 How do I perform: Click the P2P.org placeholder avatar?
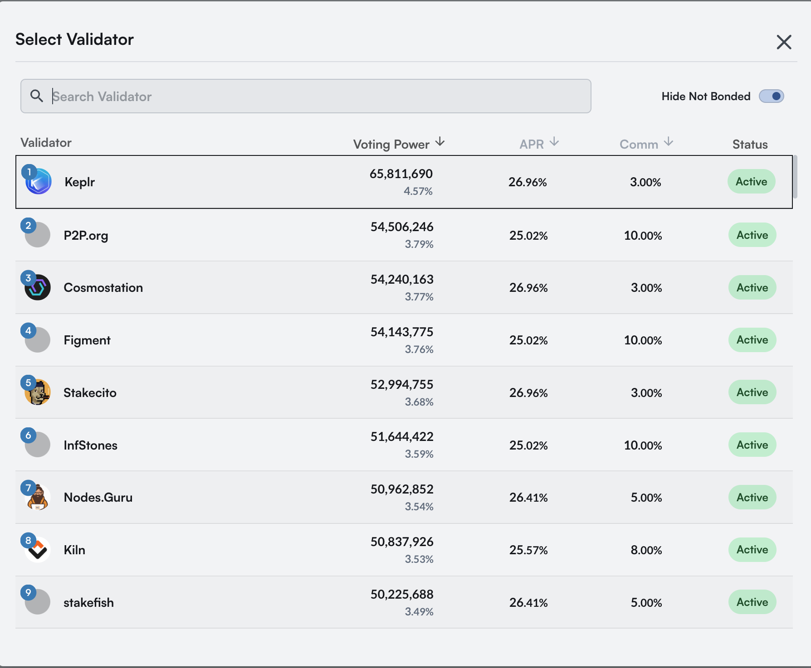click(37, 235)
